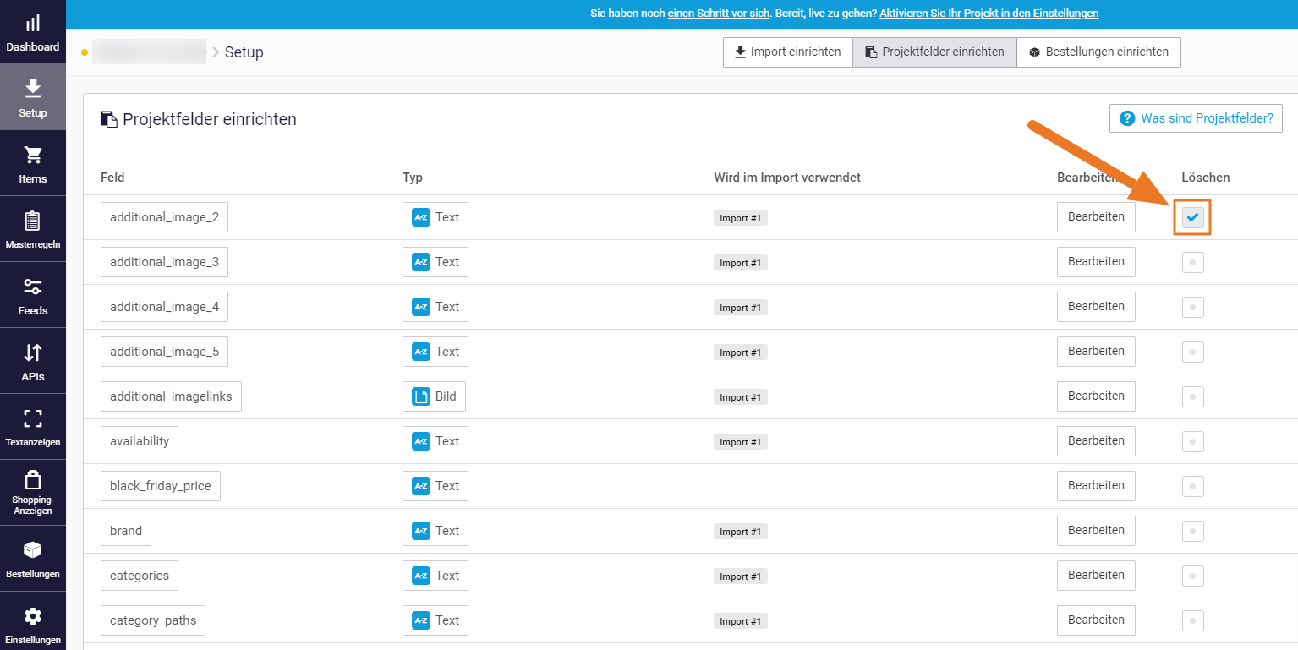The image size is (1298, 650).
Task: Open the Bestellungen einrichten tab
Action: pos(1098,52)
